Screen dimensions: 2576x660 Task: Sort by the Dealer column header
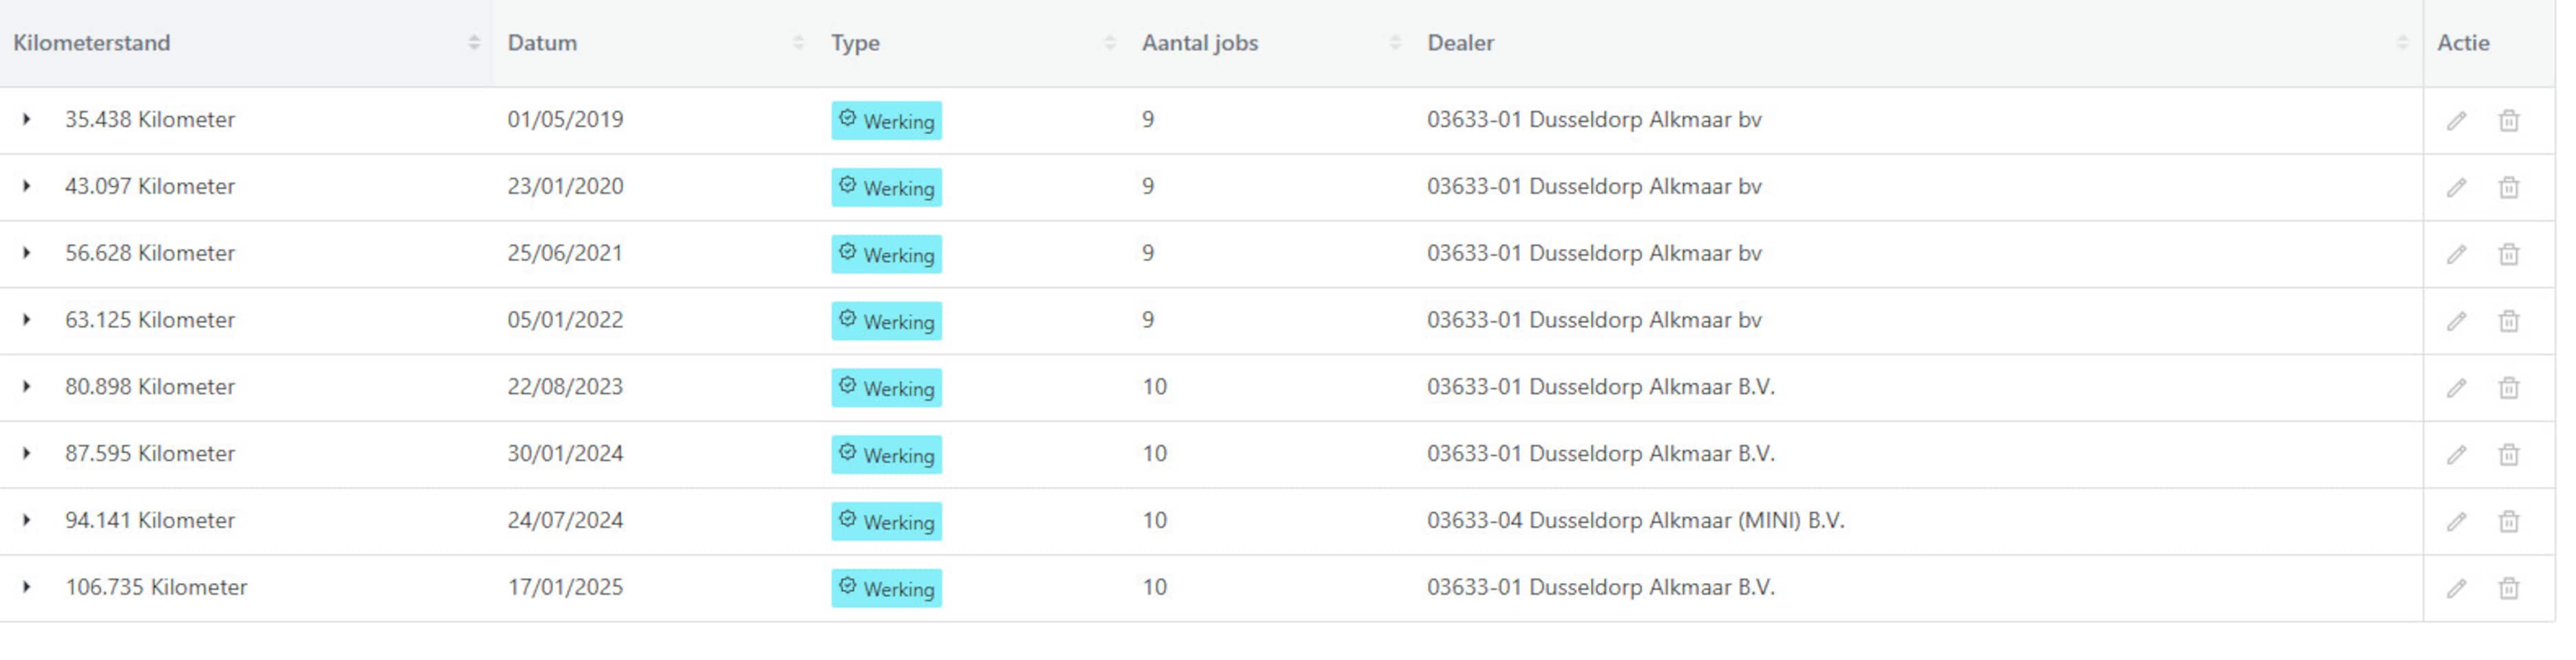2401,43
